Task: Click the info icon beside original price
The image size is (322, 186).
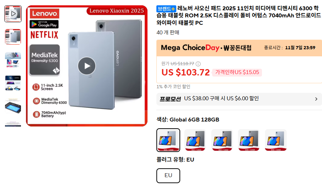Action: click(198, 64)
